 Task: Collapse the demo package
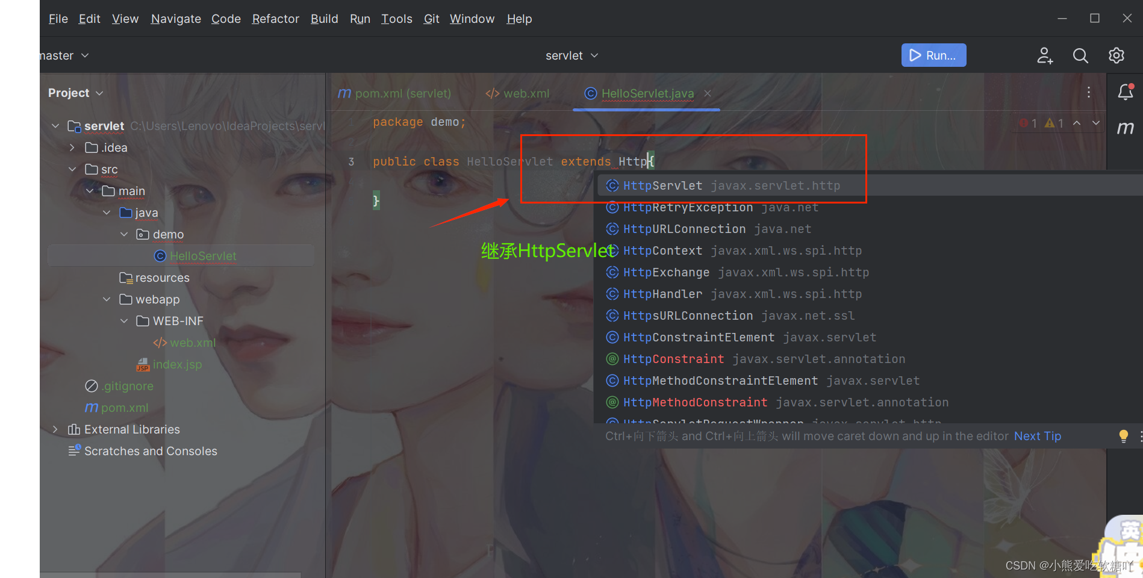click(124, 234)
